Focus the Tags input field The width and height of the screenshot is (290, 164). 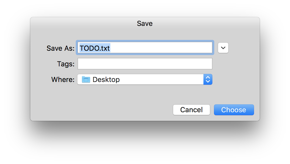(145, 64)
